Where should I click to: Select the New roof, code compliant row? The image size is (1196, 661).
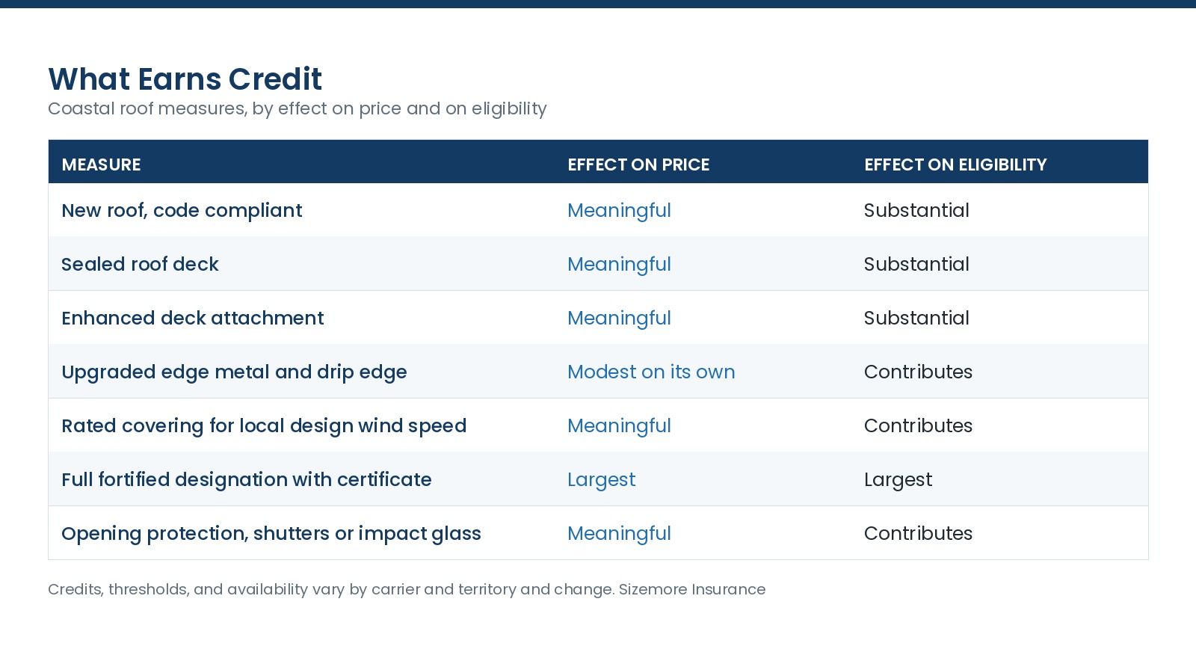(x=598, y=210)
